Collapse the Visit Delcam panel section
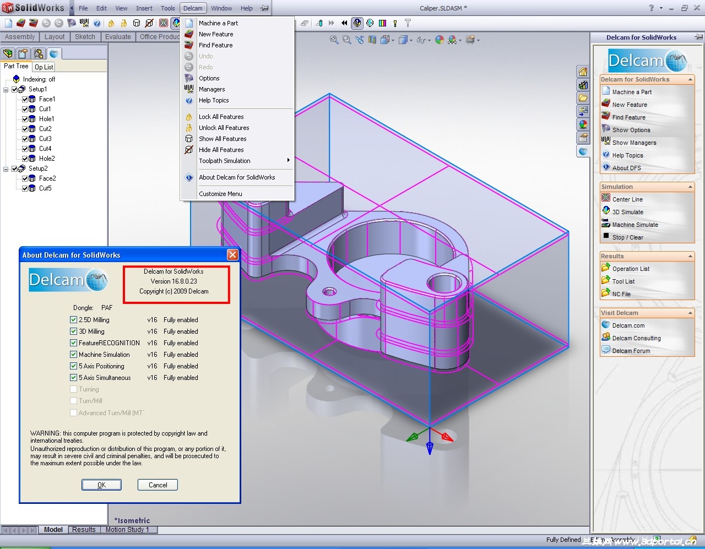 pyautogui.click(x=690, y=313)
